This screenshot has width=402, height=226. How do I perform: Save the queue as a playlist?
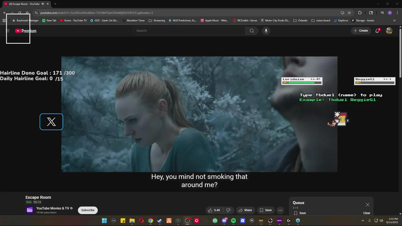(300, 213)
